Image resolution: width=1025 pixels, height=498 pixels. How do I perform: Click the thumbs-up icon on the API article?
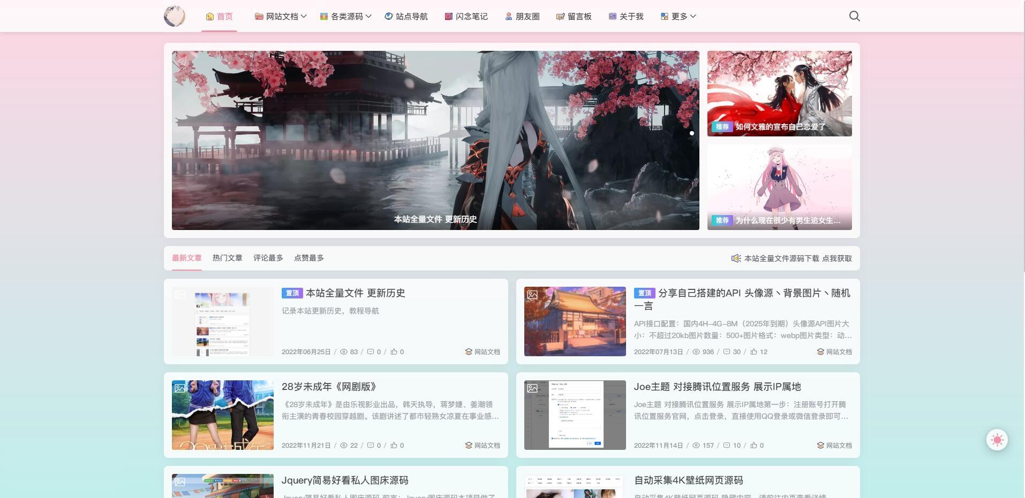click(755, 351)
